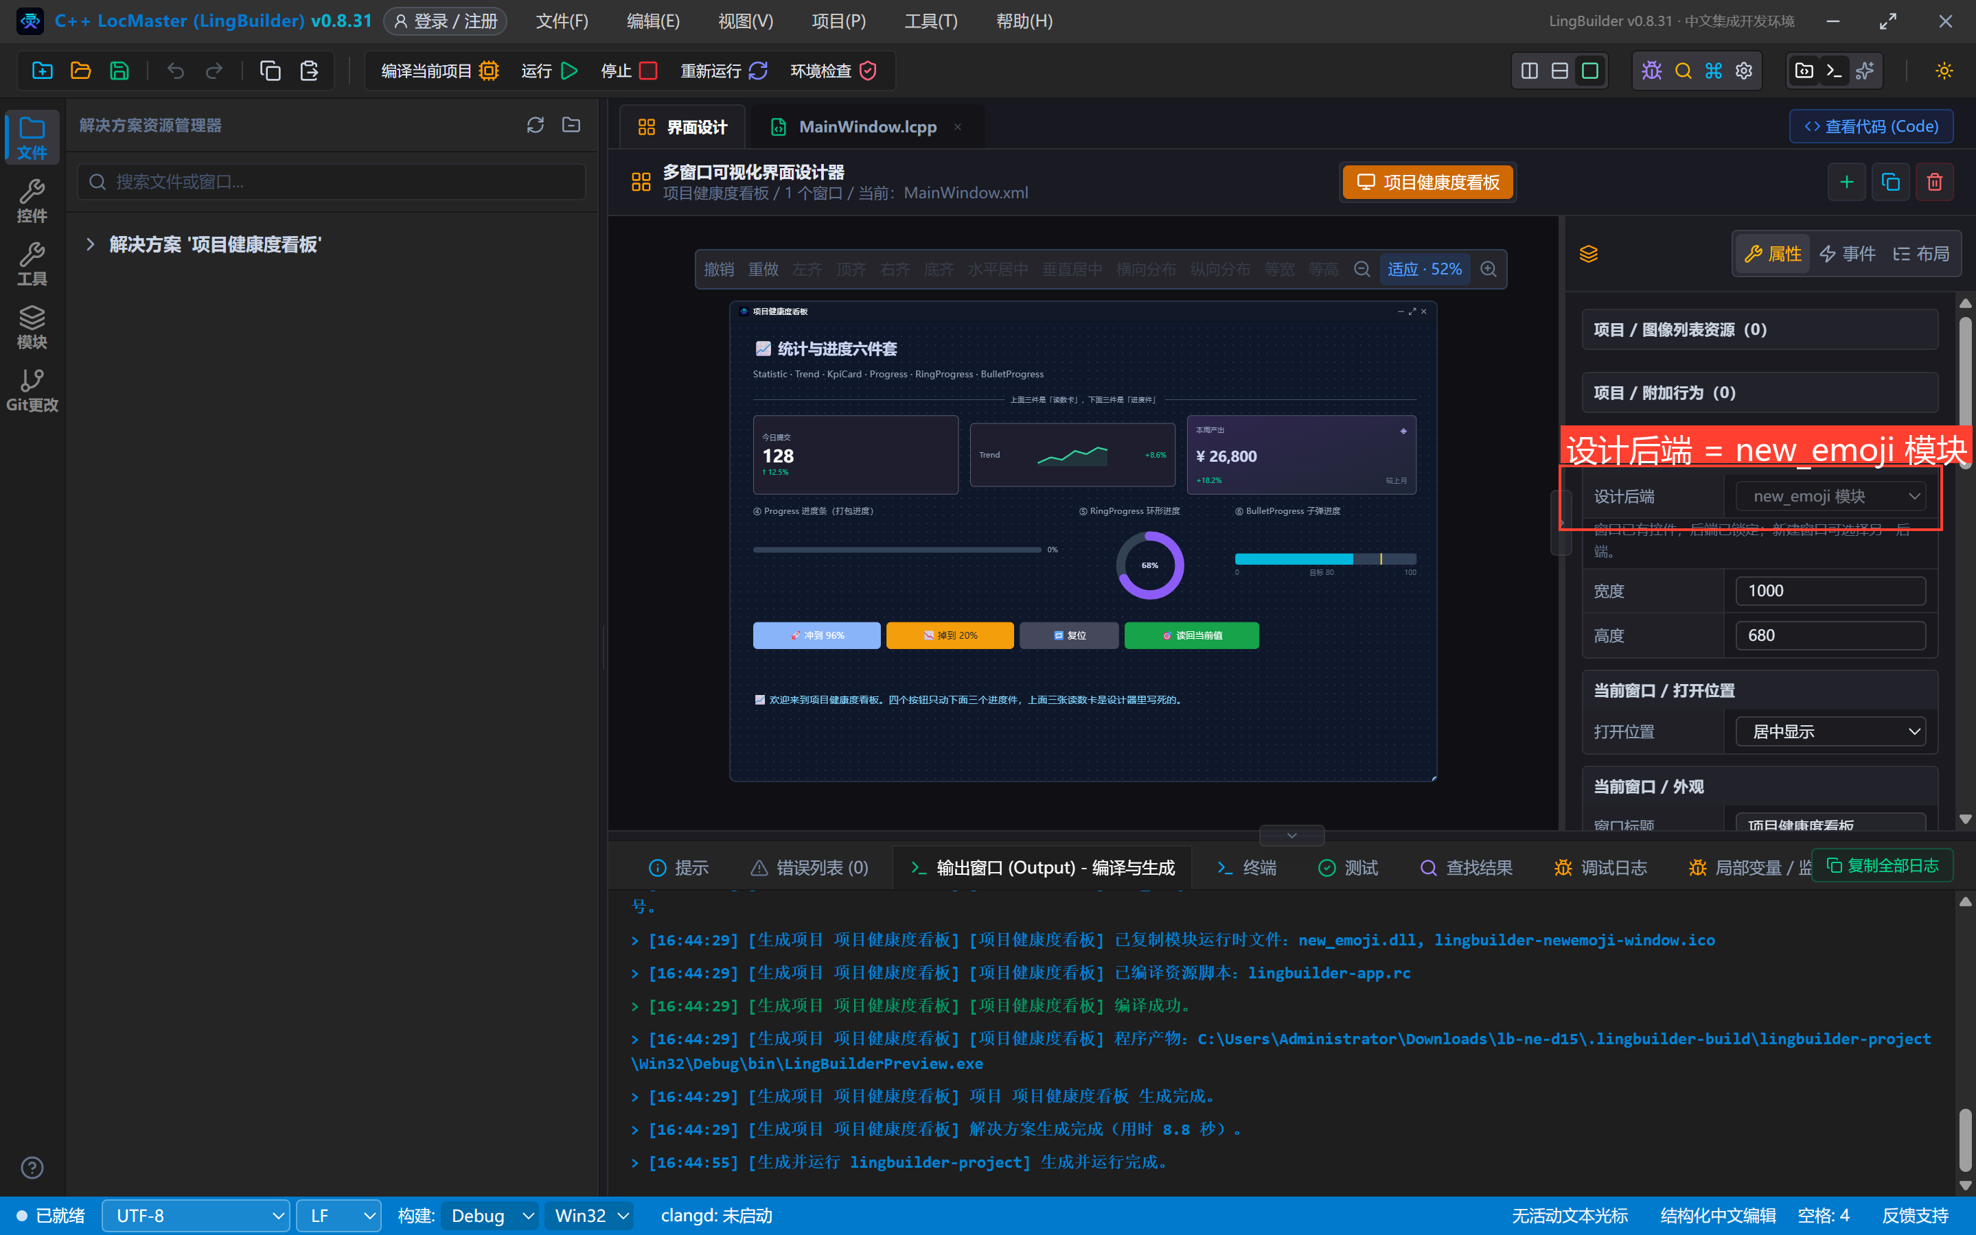Click the 适应 · 52% zoom control
Viewport: 1976px width, 1235px height.
point(1423,270)
